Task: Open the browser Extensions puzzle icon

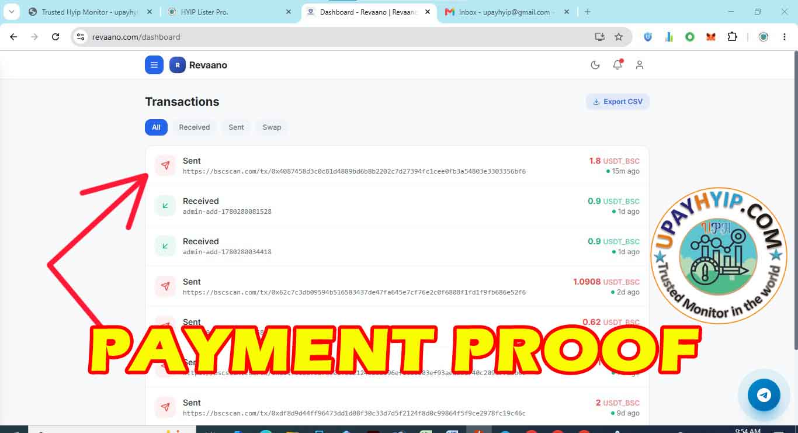Action: [732, 37]
